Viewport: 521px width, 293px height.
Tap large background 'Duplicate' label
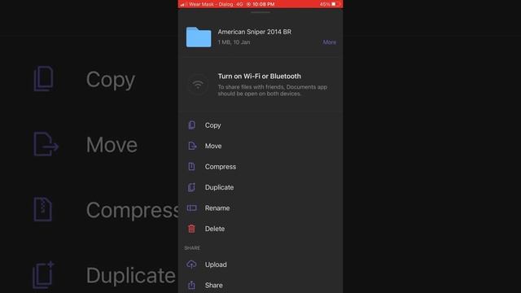click(130, 275)
